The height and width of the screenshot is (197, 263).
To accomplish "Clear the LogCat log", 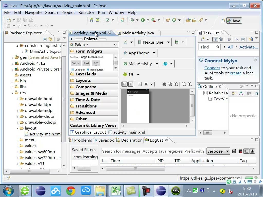I will tap(240, 151).
